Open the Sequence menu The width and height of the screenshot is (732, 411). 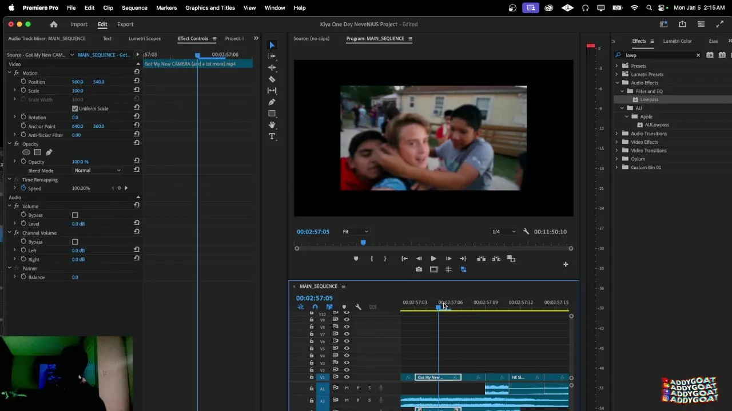tap(134, 8)
